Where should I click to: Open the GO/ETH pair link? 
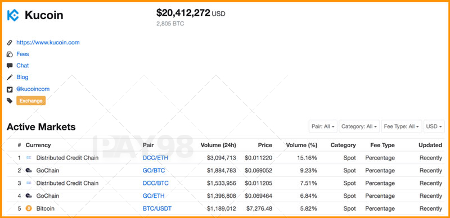pyautogui.click(x=154, y=196)
